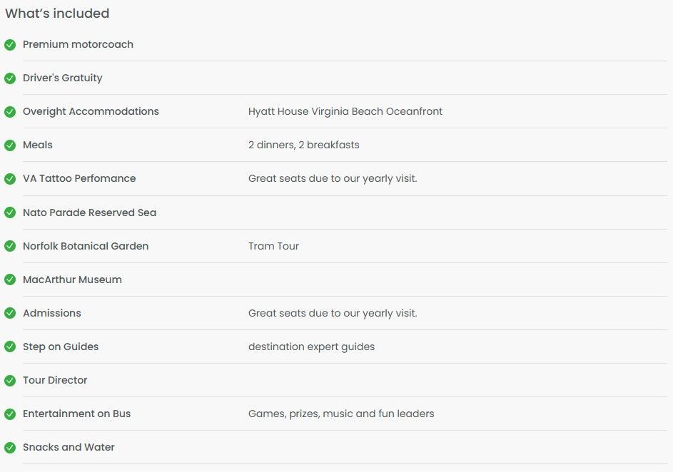Click the check icon next to Snacks and Water
The image size is (673, 472).
10,448
